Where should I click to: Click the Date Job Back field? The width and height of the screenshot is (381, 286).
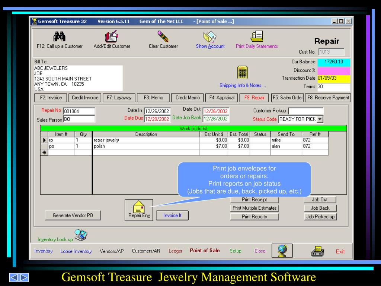[216, 119]
